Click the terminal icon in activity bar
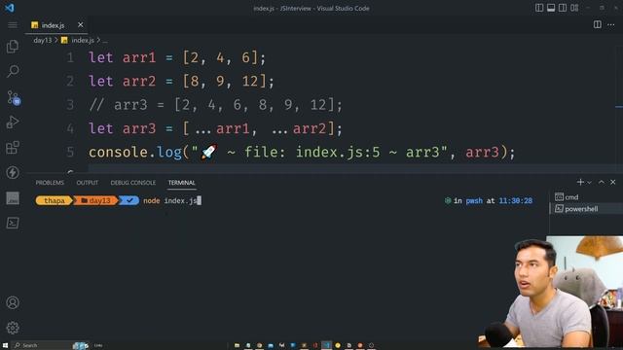This screenshot has width=623, height=350. (x=13, y=223)
